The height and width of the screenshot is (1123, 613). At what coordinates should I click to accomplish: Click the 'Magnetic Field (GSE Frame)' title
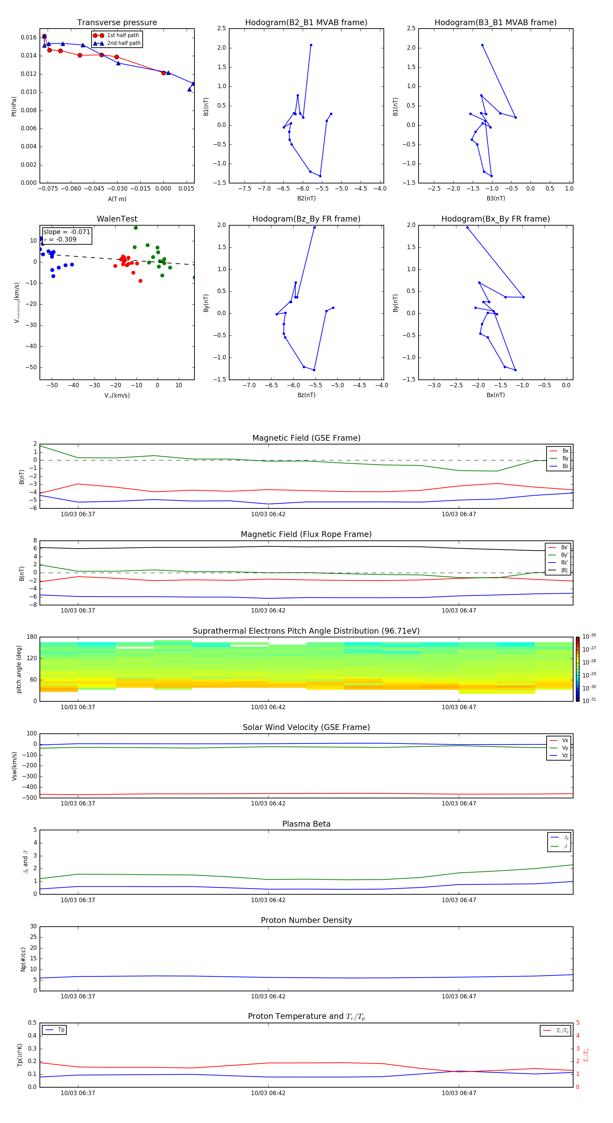click(306, 438)
